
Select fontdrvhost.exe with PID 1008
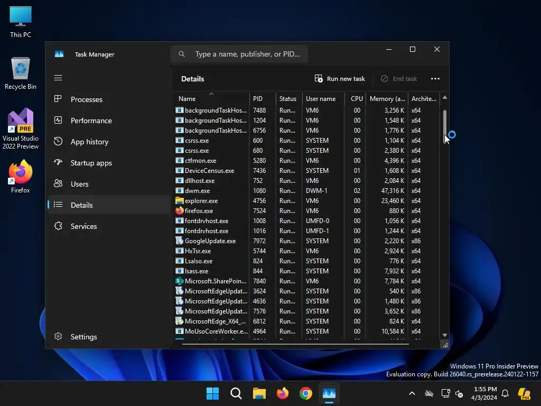pyautogui.click(x=307, y=220)
